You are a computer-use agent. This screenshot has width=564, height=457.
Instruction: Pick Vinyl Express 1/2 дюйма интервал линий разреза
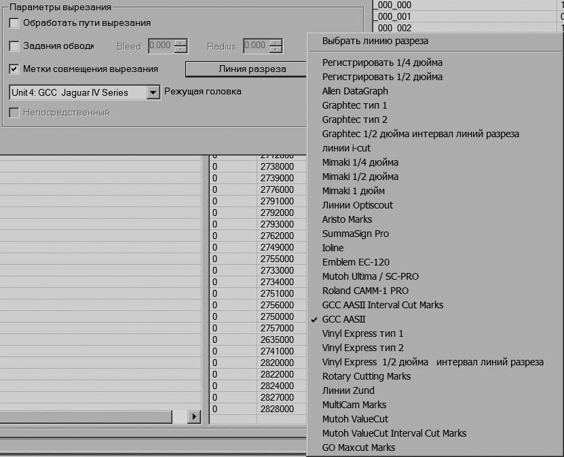coord(433,362)
